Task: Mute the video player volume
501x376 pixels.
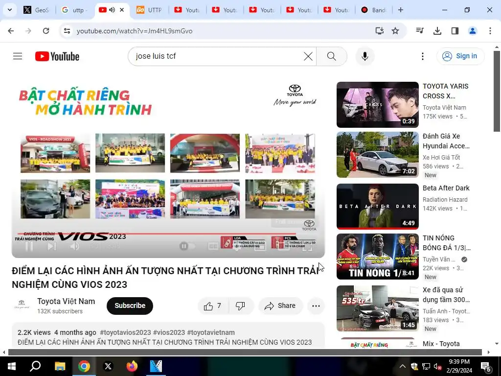Action: point(75,246)
